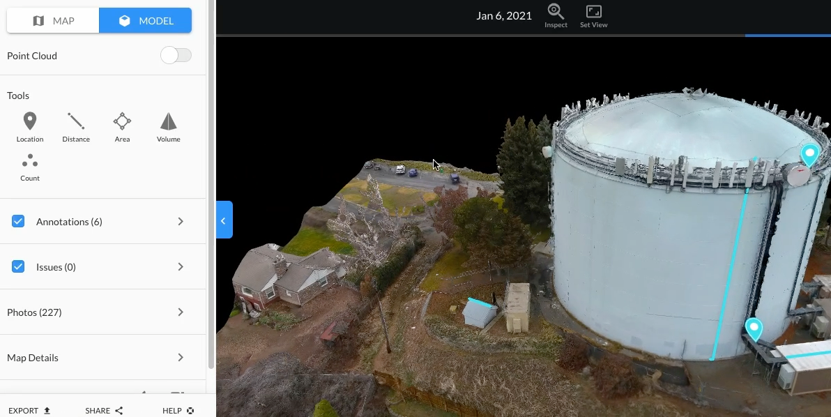Screen dimensions: 831x417
Task: Click the location pin atop the tank
Action: pos(809,156)
